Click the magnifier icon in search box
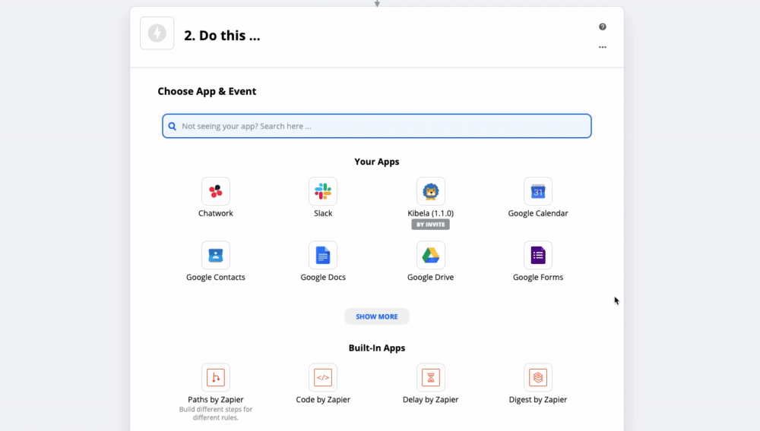The width and height of the screenshot is (760, 431). click(x=173, y=127)
